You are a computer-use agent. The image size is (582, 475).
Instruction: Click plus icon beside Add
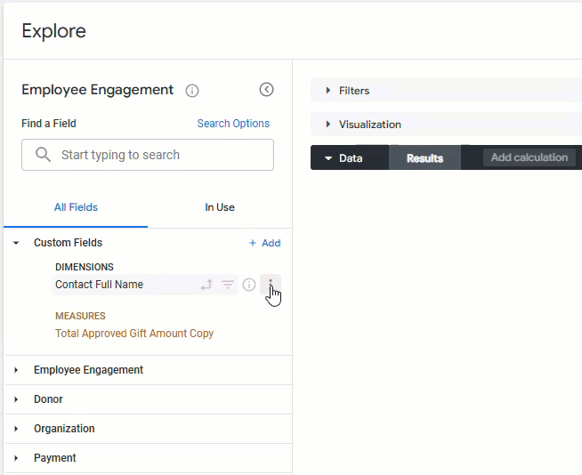[253, 243]
